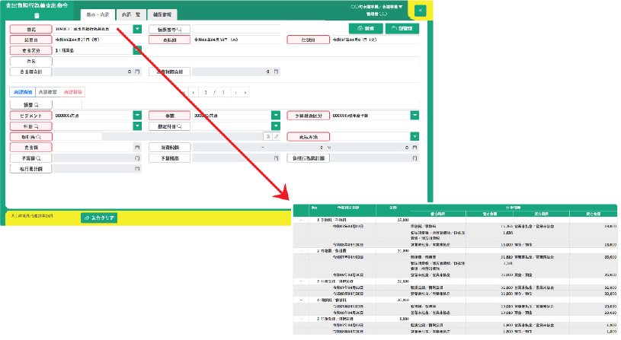Screen dimensions: 621x340
Task: Collapse row 4 賃借料 in the list
Action: click(x=301, y=300)
